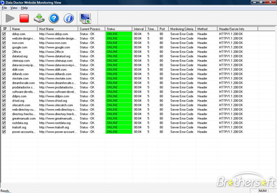Sort by Monitoring Criteria column header
Screen dimensions: 277x193
tap(182, 29)
